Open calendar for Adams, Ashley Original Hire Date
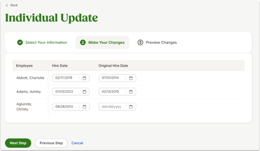The width and height of the screenshot is (260, 151). (x=131, y=92)
